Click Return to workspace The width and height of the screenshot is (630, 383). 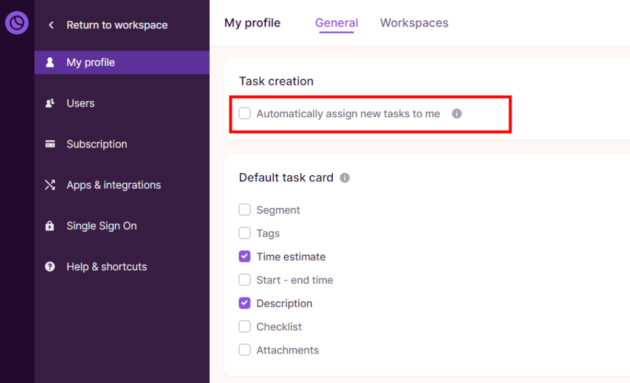[118, 25]
